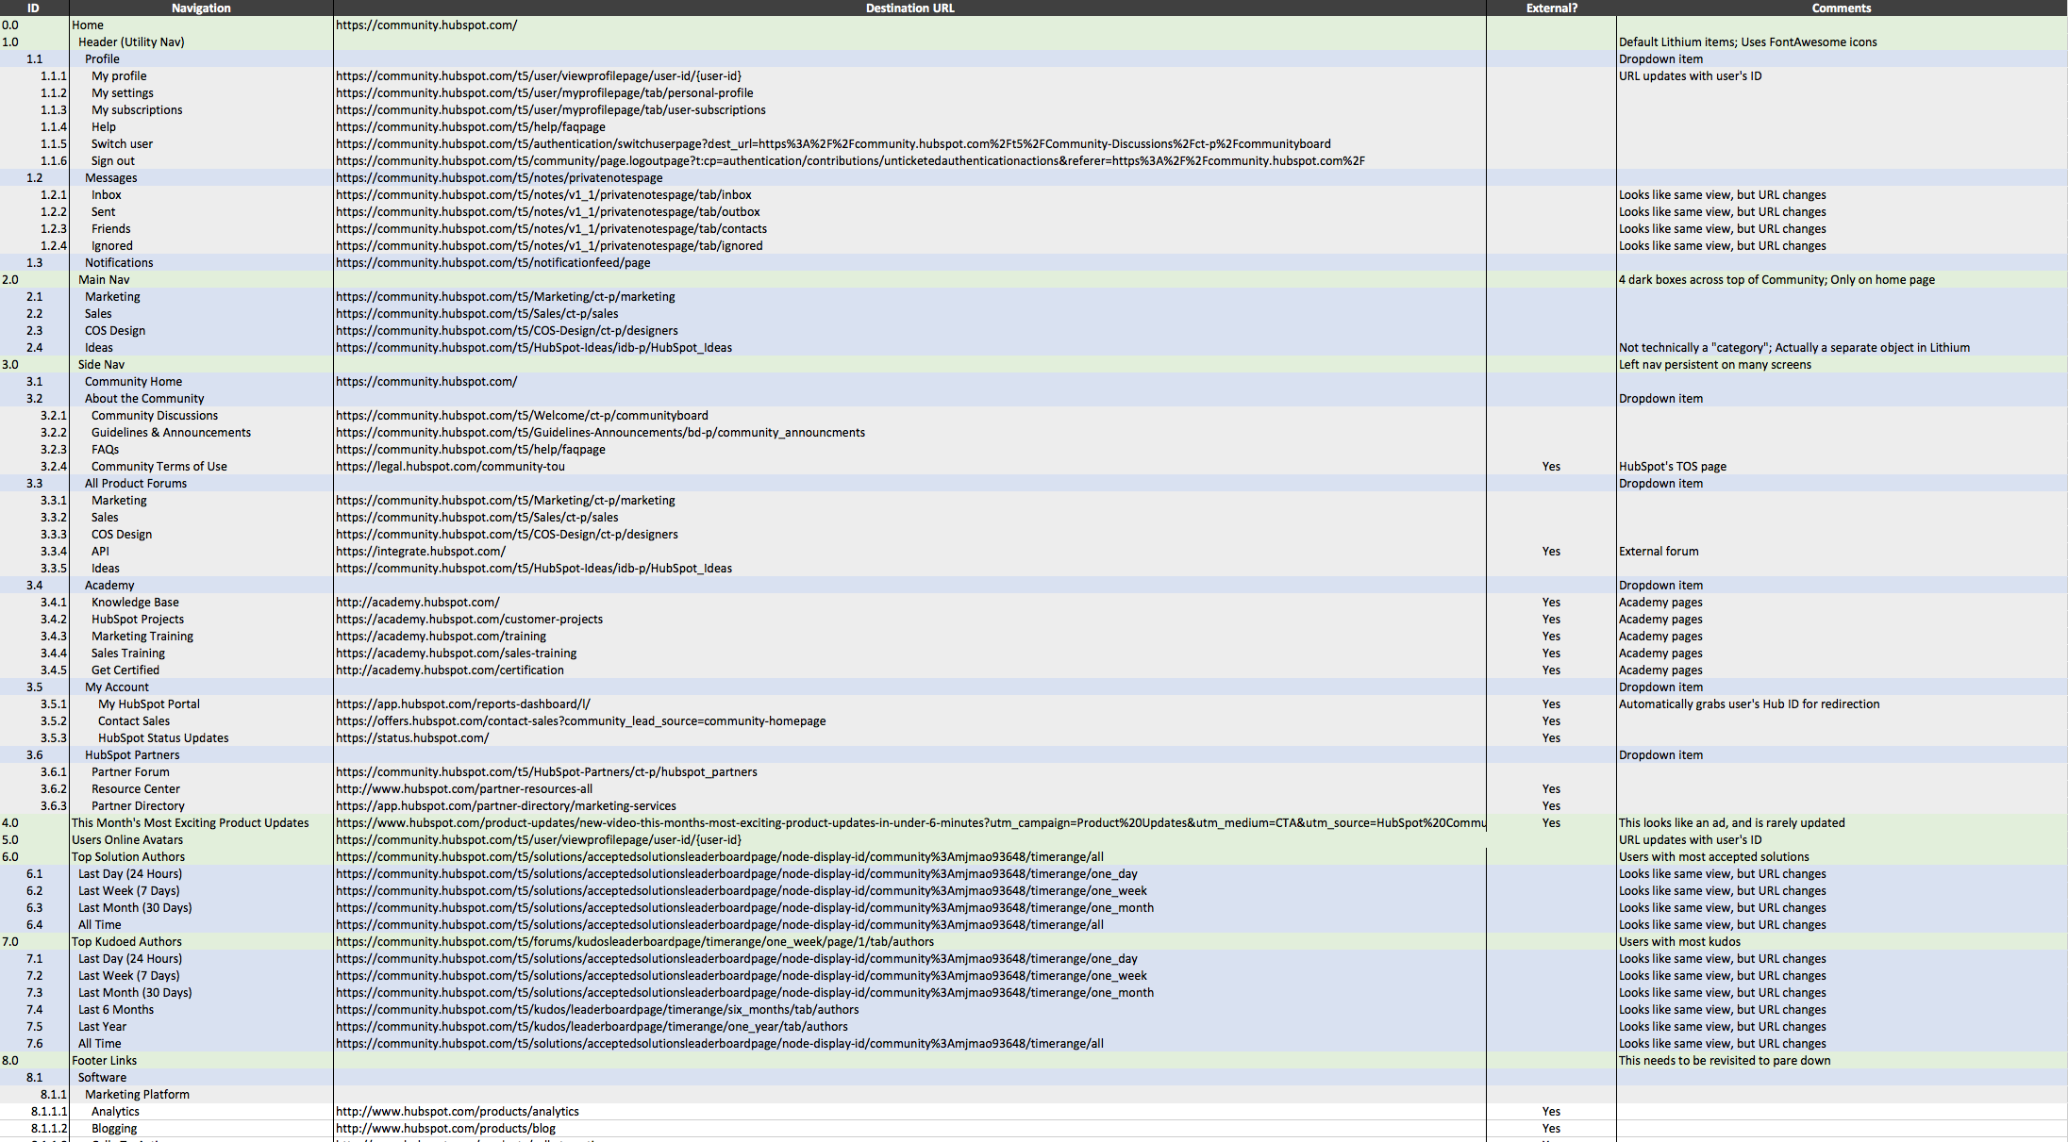Image resolution: width=2068 pixels, height=1142 pixels.
Task: Open the integrate.hubspot.com URL
Action: coord(421,552)
